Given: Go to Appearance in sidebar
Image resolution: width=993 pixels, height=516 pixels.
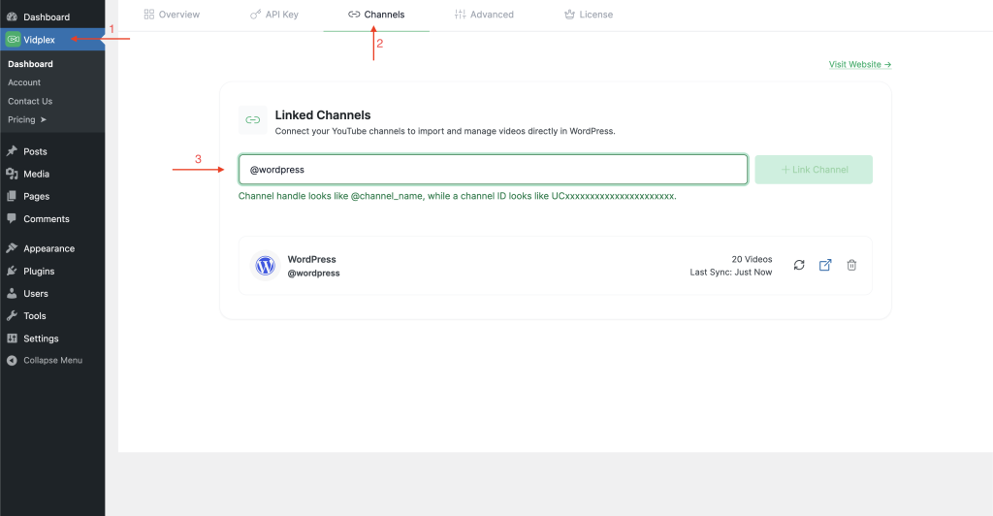Looking at the screenshot, I should coord(48,248).
